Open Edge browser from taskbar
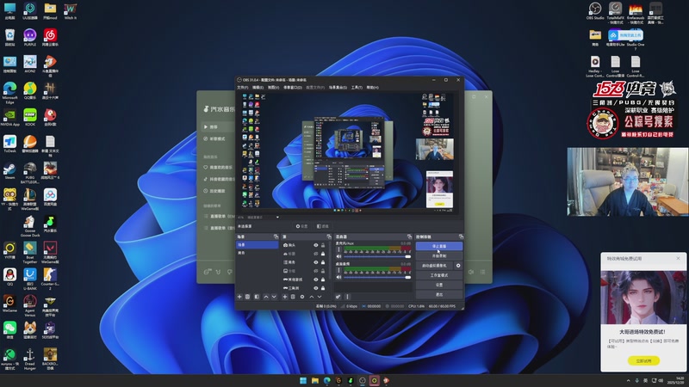 pos(327,380)
